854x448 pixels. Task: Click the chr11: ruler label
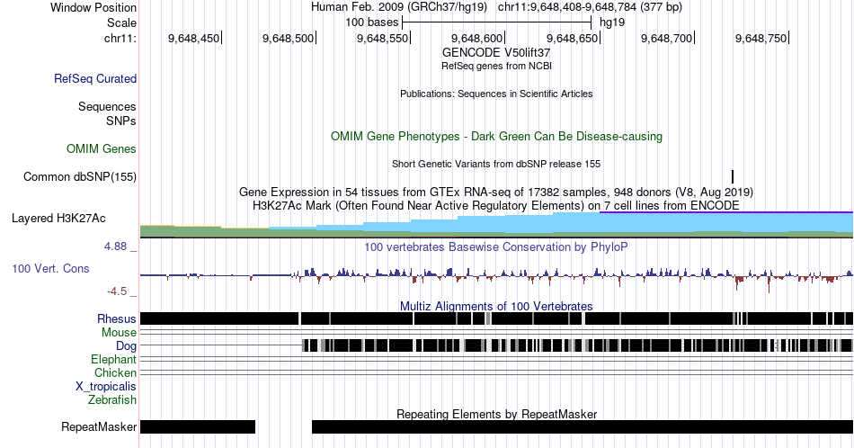[120, 38]
